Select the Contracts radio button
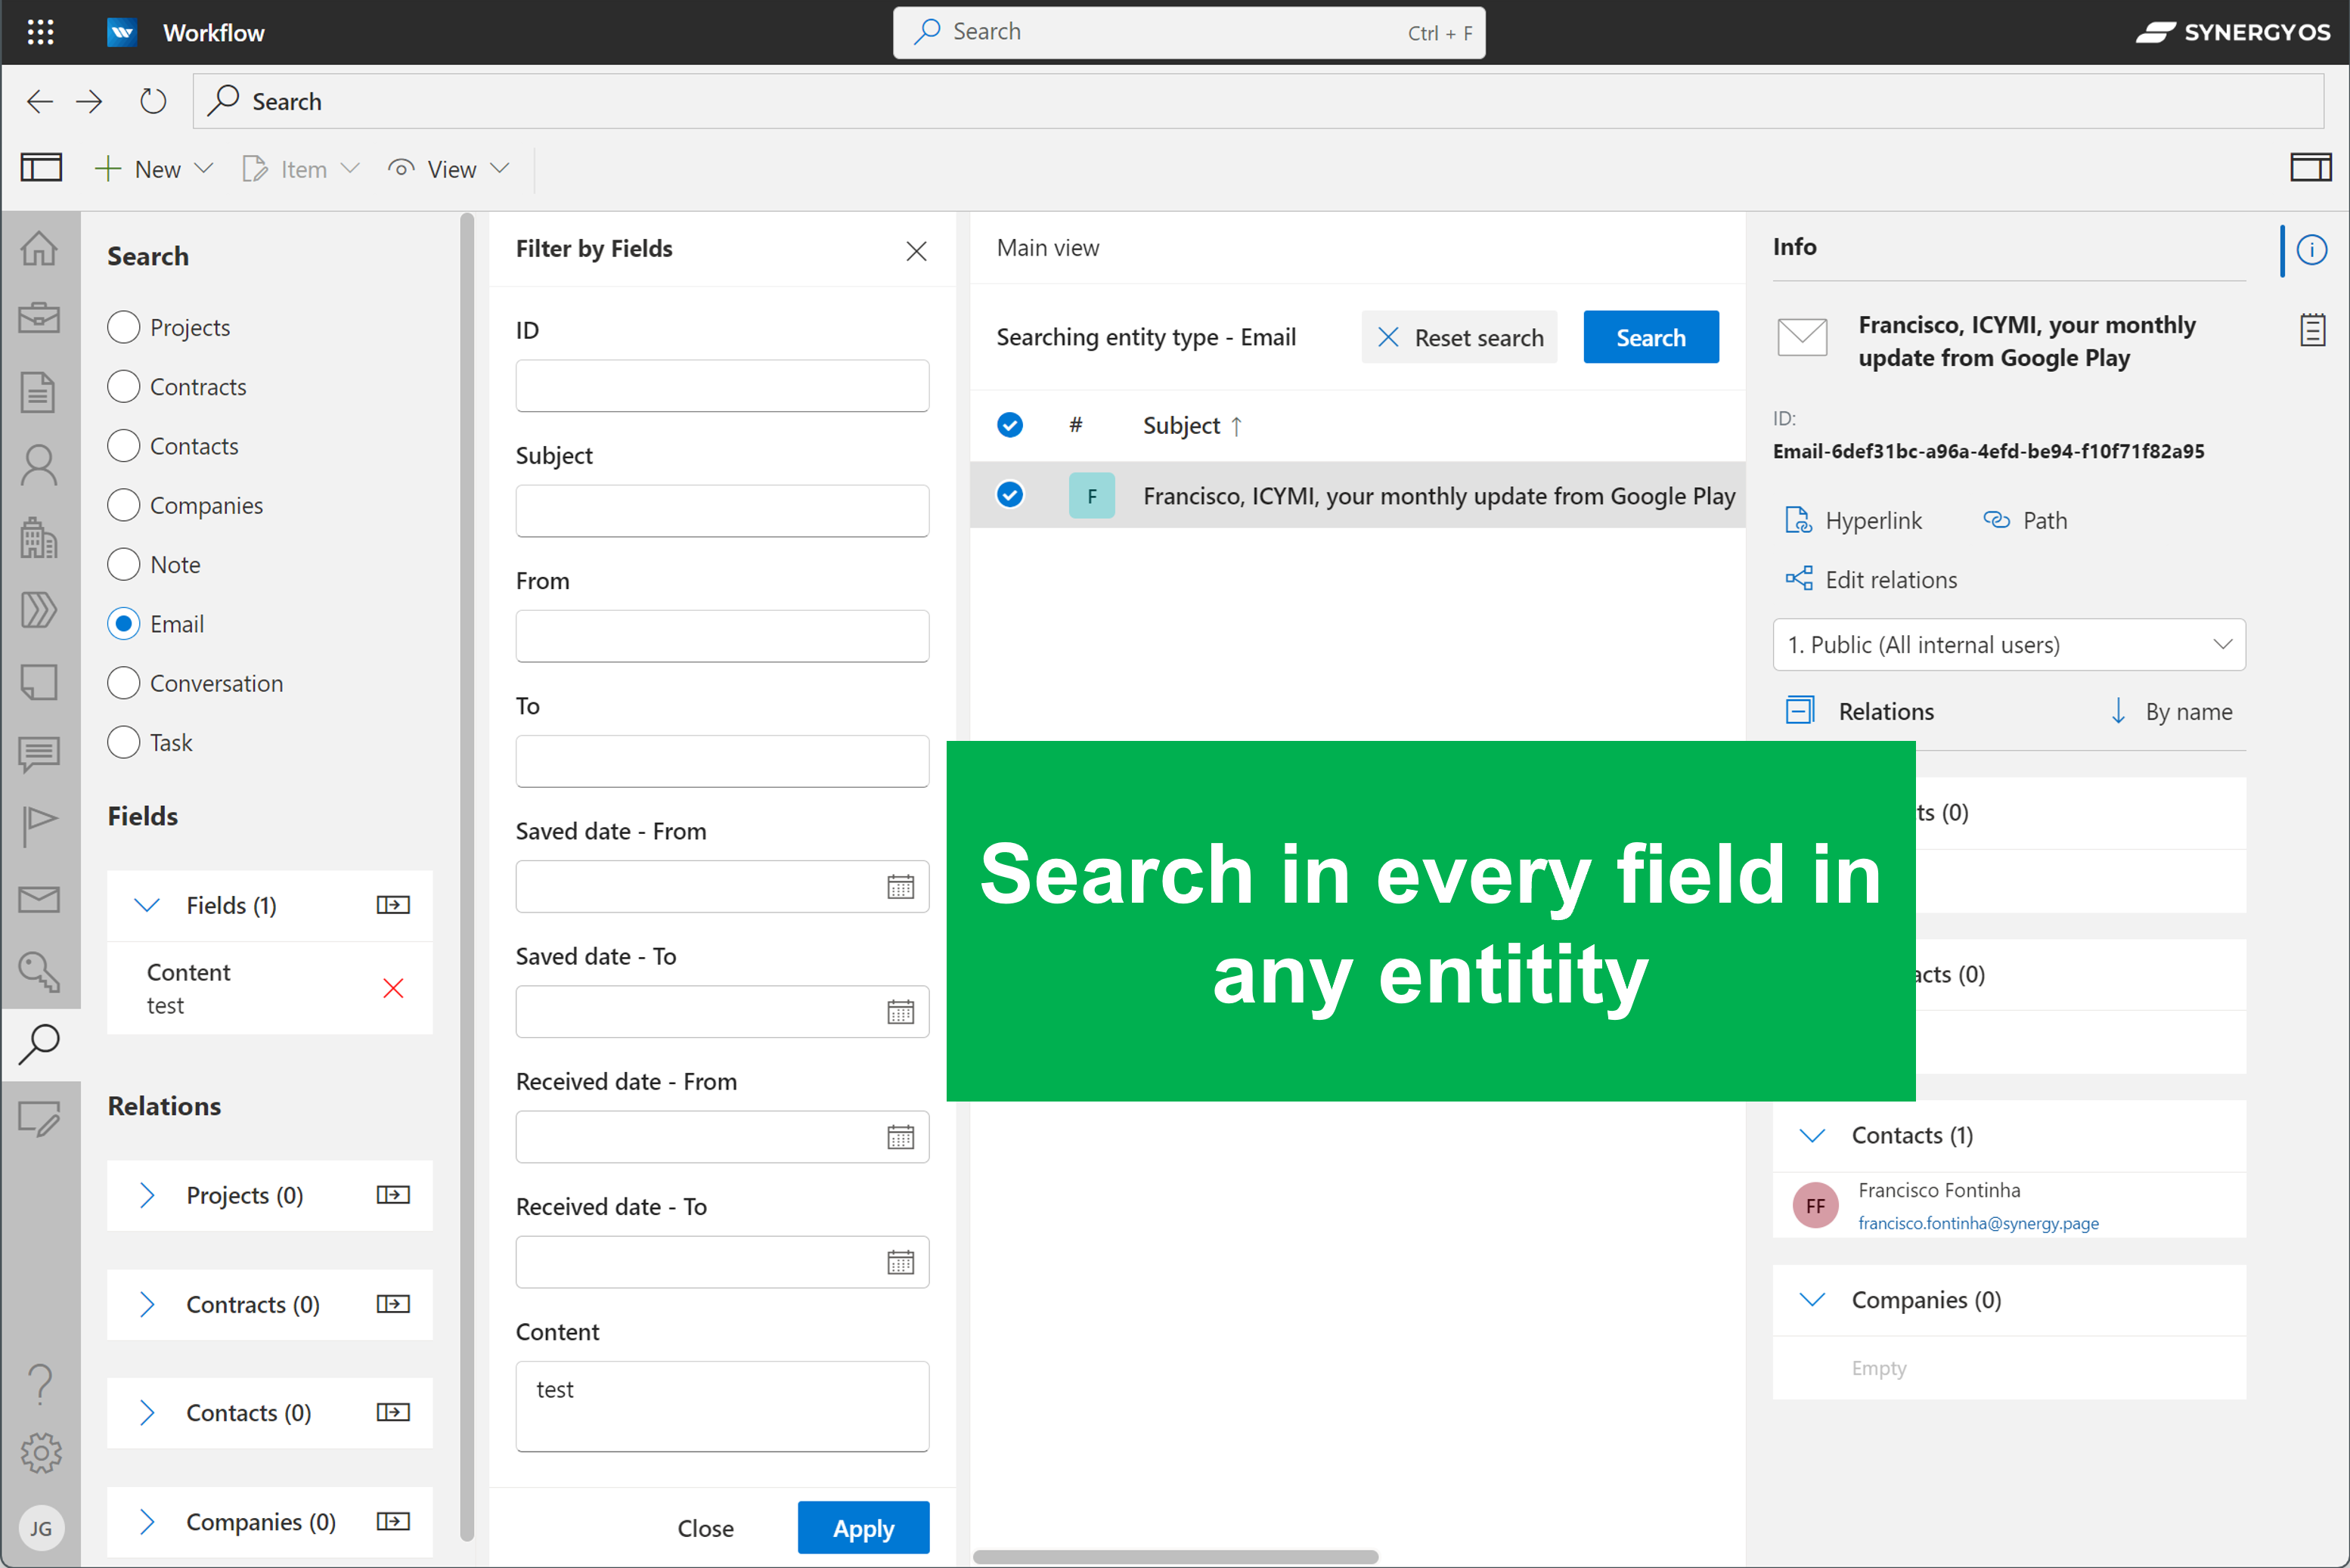 [x=123, y=386]
